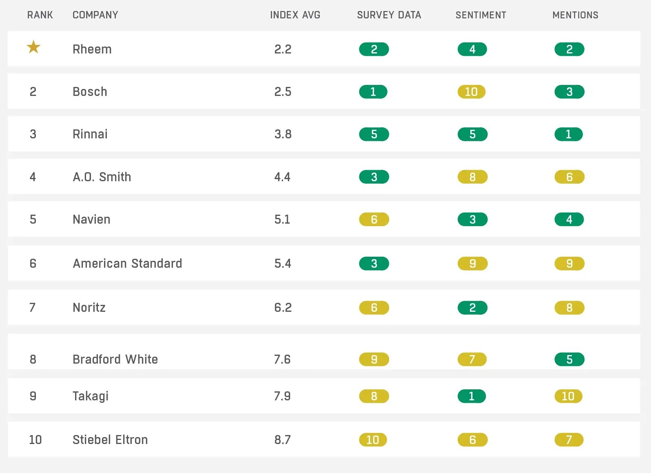
Task: Open the Rheem company name
Action: click(92, 49)
